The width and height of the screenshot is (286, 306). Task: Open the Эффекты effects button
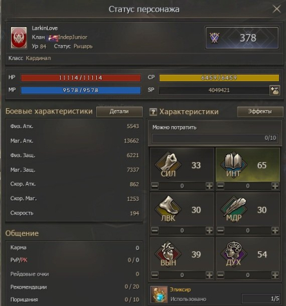coord(260,111)
